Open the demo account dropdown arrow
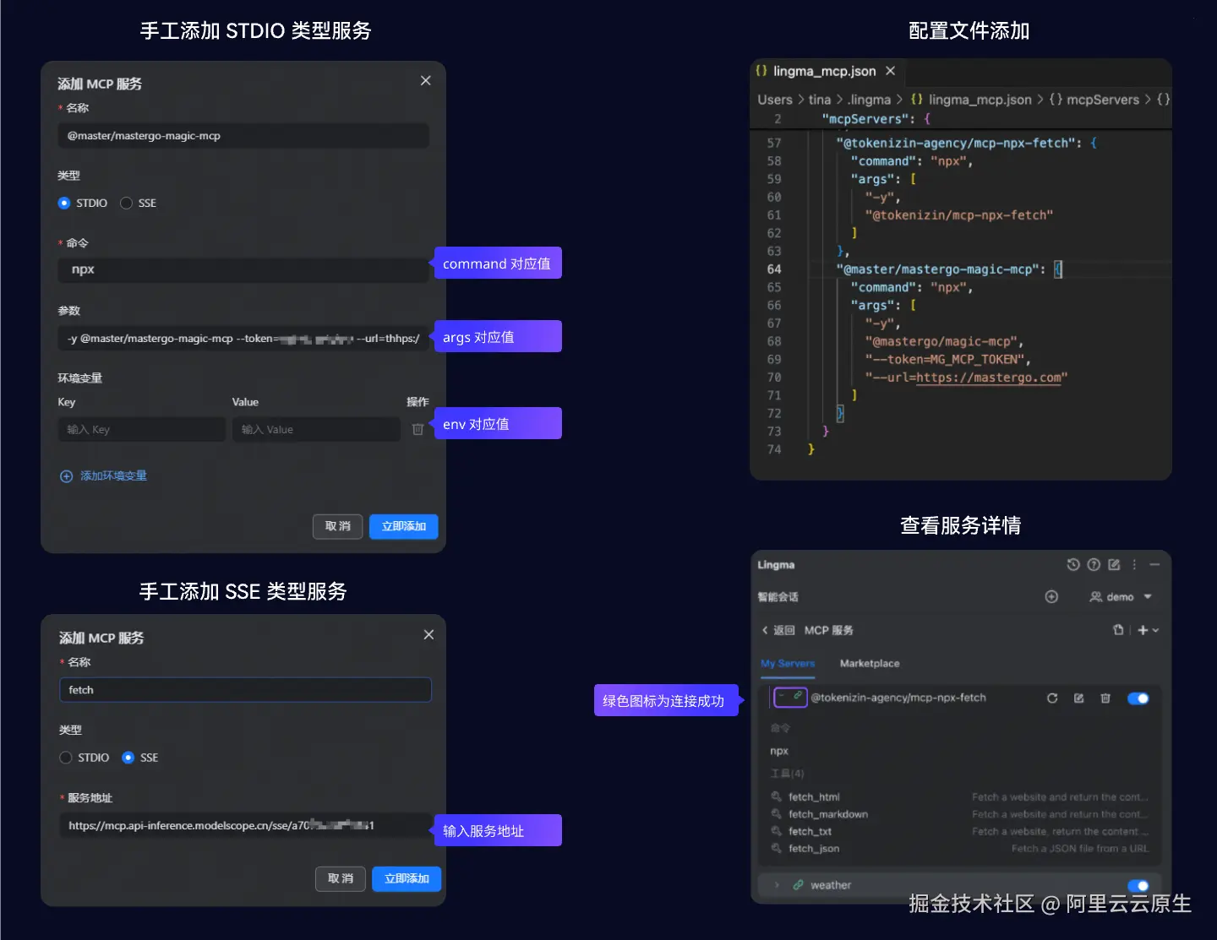 coord(1148,596)
